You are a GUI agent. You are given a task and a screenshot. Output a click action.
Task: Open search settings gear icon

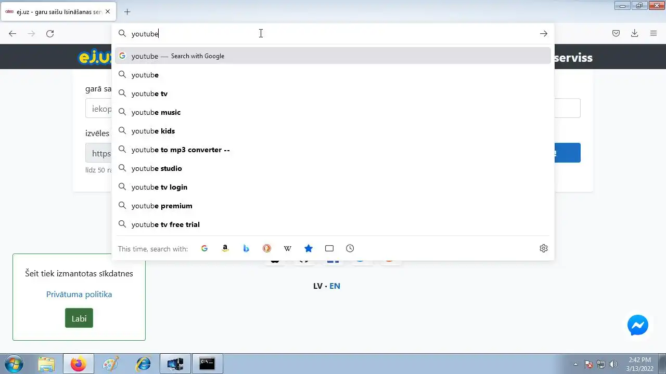pyautogui.click(x=544, y=248)
